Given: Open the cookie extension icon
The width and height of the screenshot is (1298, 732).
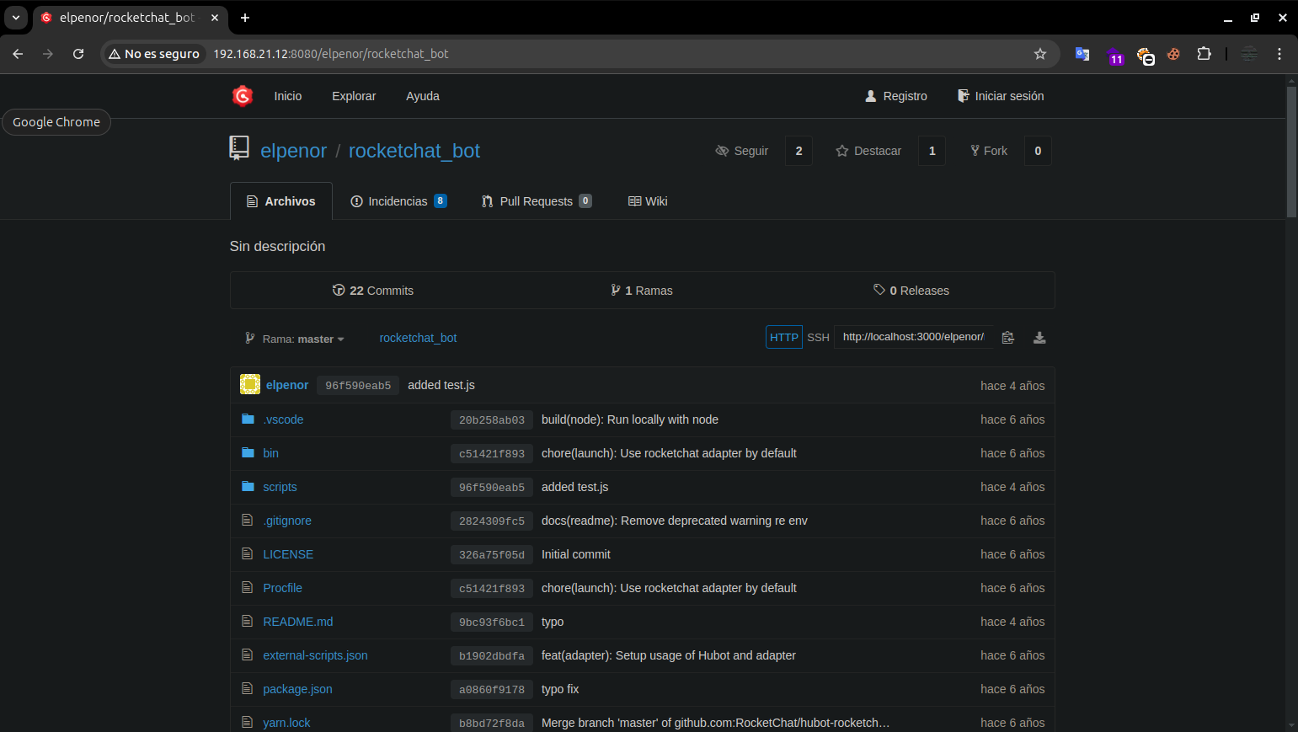Looking at the screenshot, I should coord(1173,54).
